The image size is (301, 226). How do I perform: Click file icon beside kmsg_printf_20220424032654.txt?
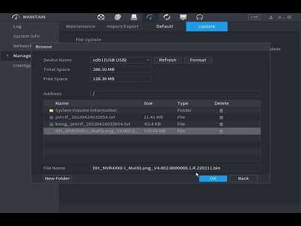(51, 124)
